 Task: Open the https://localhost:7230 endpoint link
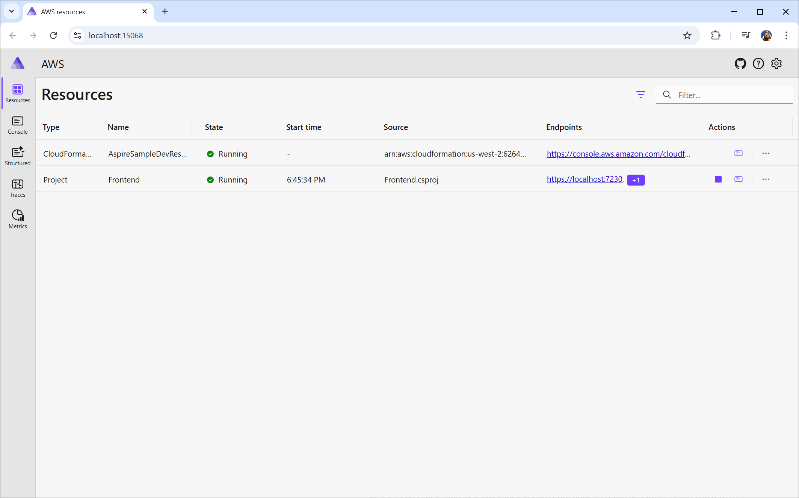click(x=584, y=180)
